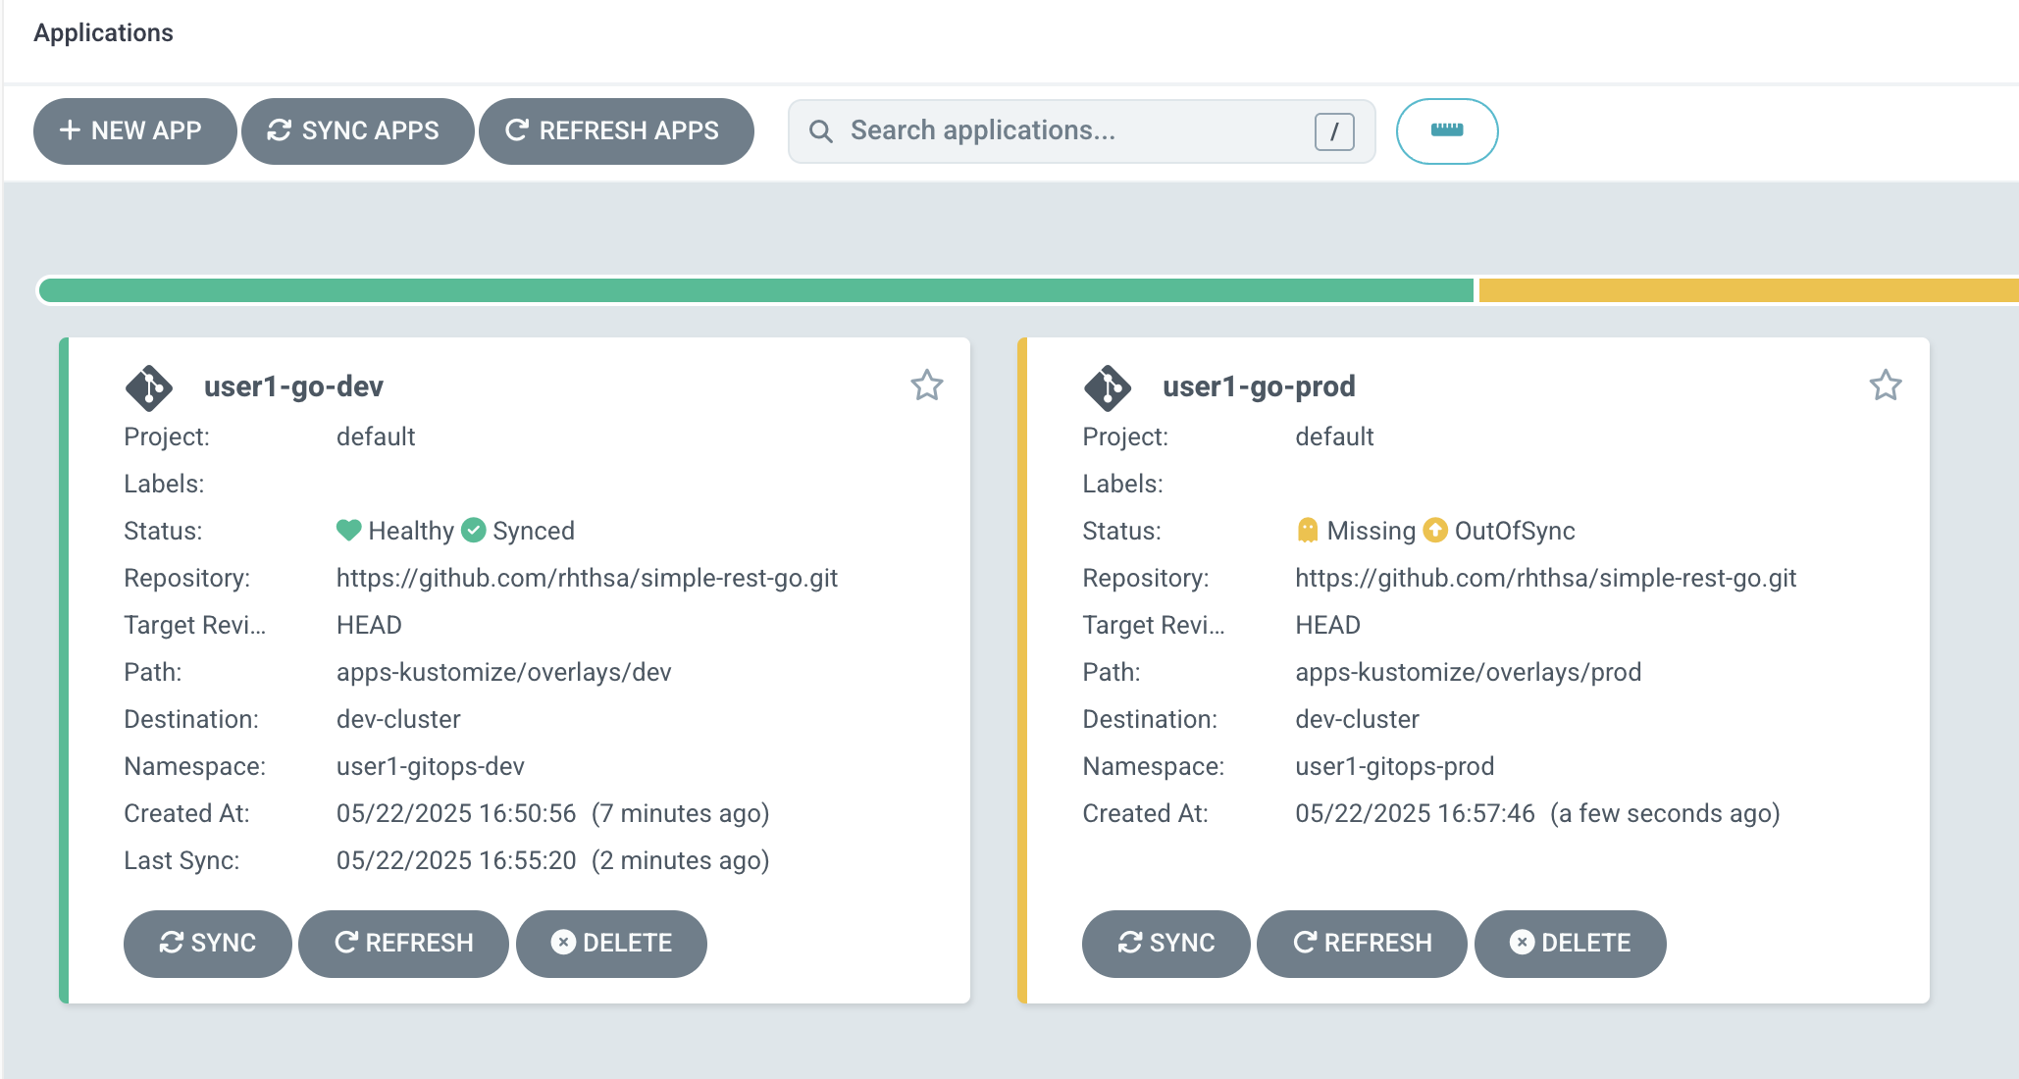Viewport: 2019px width, 1079px height.
Task: Click the REFRESH APPS button
Action: [616, 130]
